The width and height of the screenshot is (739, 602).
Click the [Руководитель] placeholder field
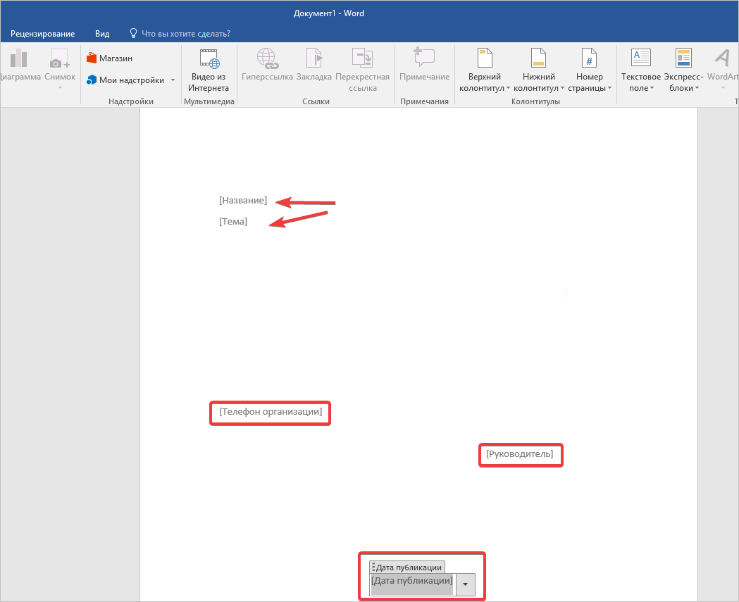520,455
